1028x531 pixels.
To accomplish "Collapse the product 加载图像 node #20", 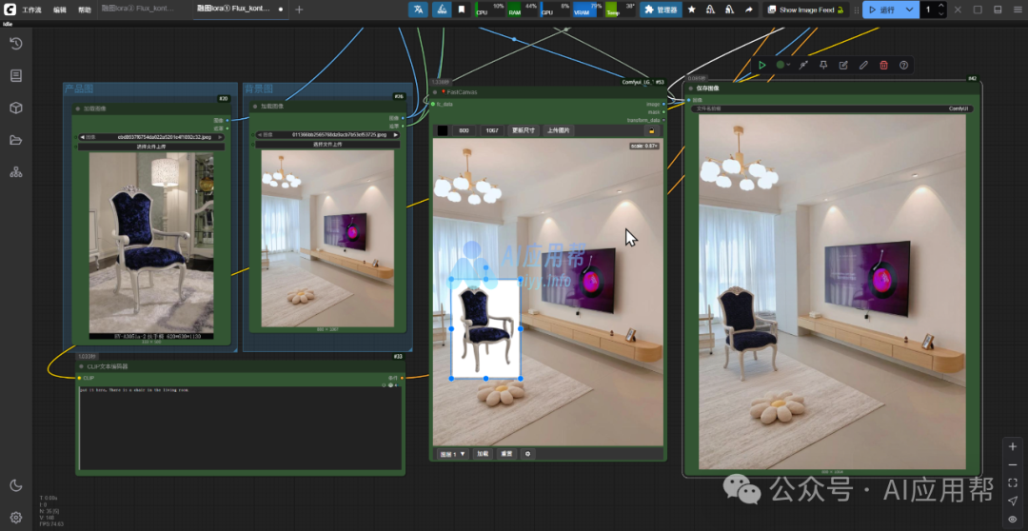I will pos(78,108).
